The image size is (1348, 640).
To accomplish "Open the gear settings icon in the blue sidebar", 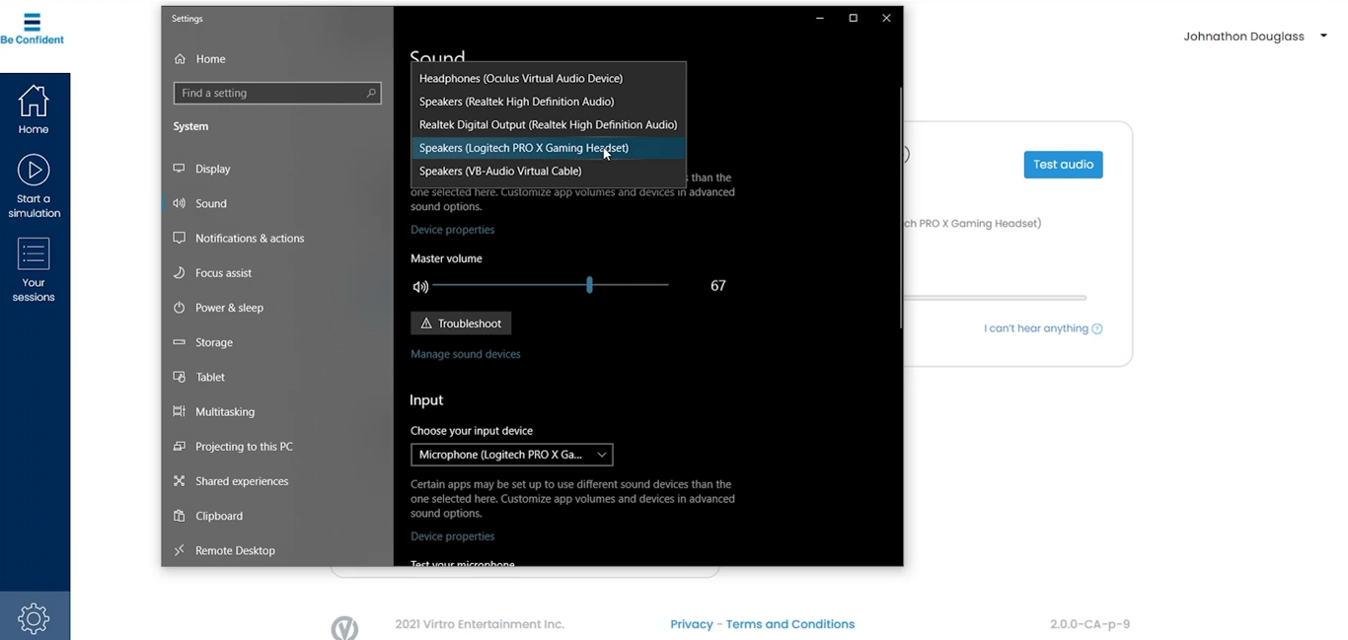I will coord(34,618).
